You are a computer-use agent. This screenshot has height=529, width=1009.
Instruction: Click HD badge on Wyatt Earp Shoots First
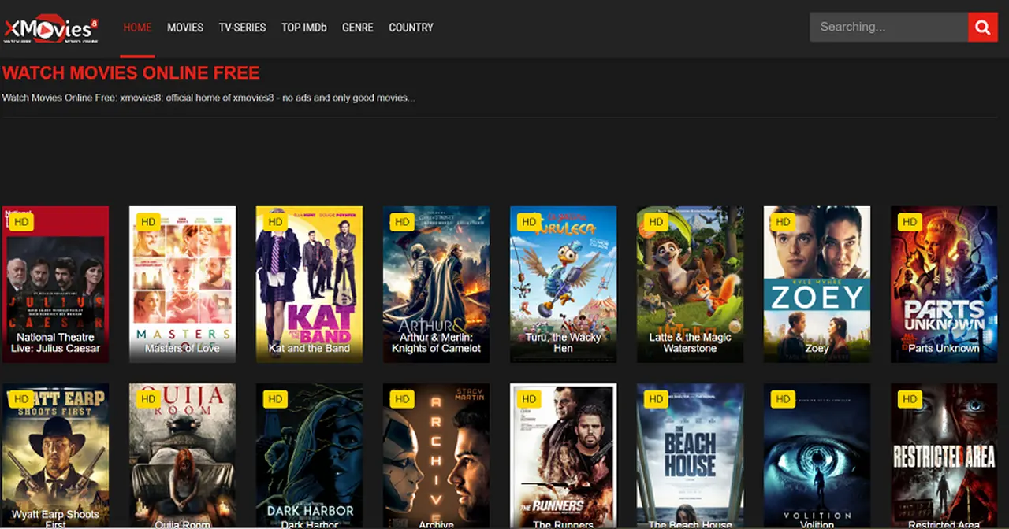[21, 399]
